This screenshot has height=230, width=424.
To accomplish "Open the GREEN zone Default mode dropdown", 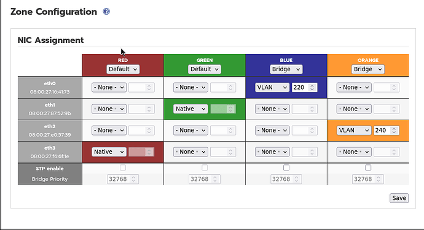I will tap(205, 69).
